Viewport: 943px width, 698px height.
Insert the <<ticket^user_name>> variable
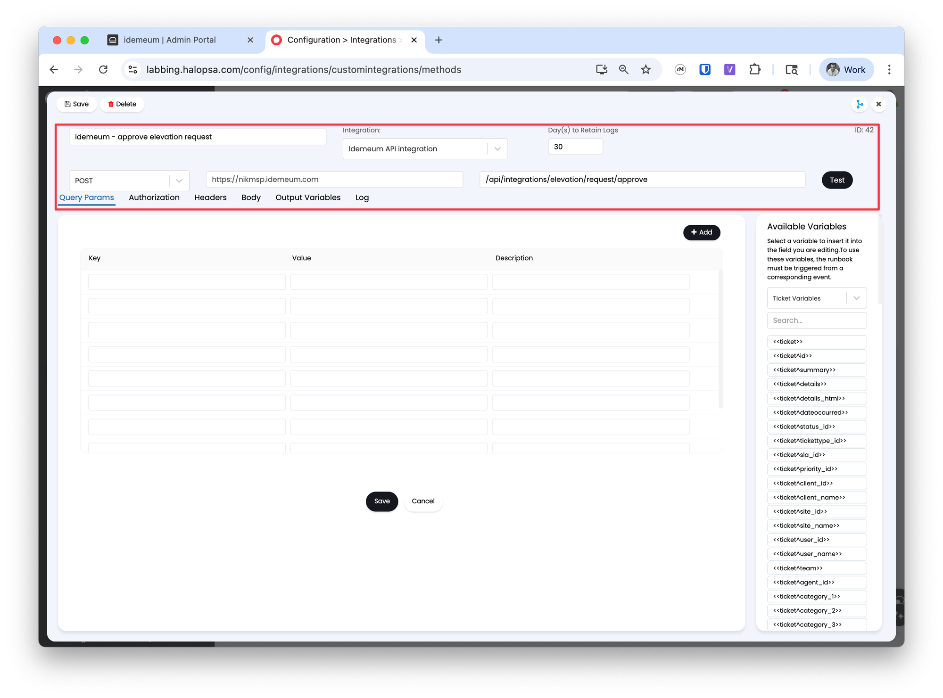click(x=817, y=554)
